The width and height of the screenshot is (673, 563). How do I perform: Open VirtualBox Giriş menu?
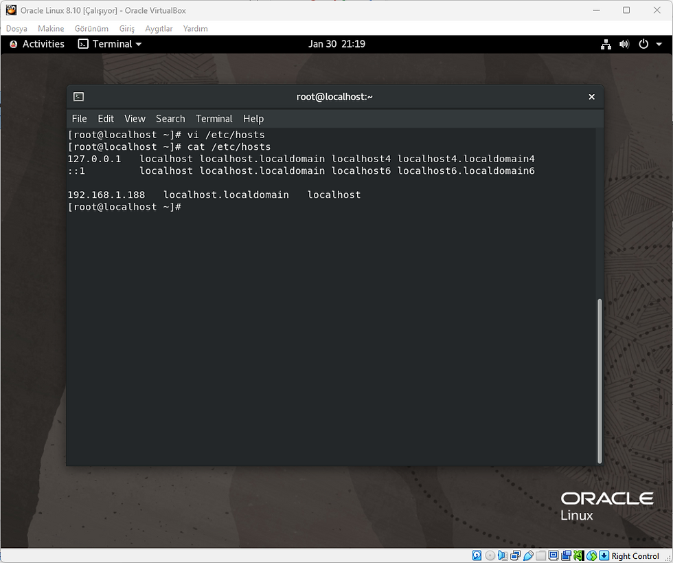pyautogui.click(x=126, y=28)
